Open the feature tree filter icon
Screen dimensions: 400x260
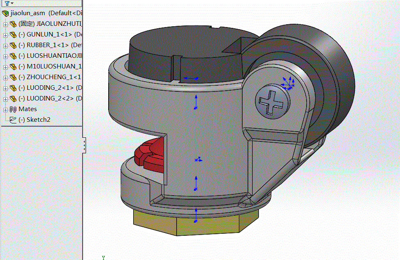[7, 3]
